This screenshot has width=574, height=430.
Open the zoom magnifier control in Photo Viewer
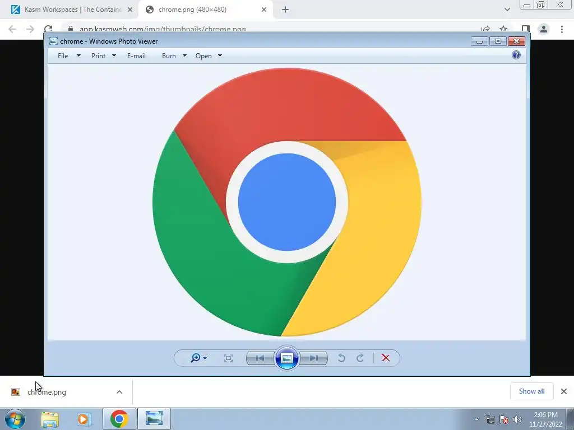click(198, 358)
